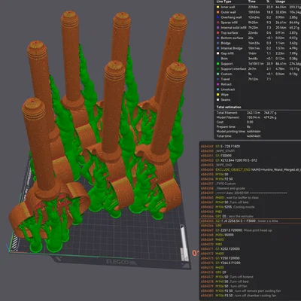
Task: Toggle Inner wall line type visibility
Action: coord(258,7)
